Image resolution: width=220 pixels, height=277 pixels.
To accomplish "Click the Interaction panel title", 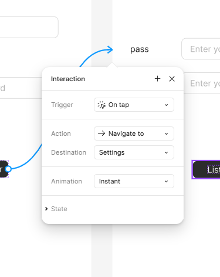I will [x=68, y=79].
